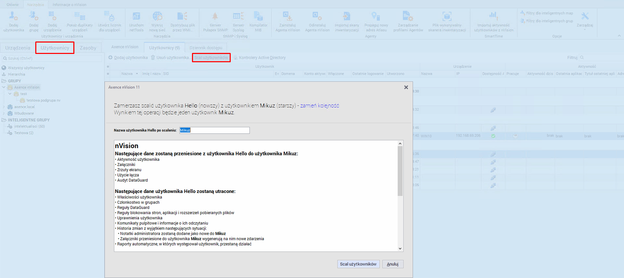Viewport: 624px width, 278px height.
Task: Select Wszyscy użytkownicy in the sidebar
Action: pyautogui.click(x=26, y=68)
